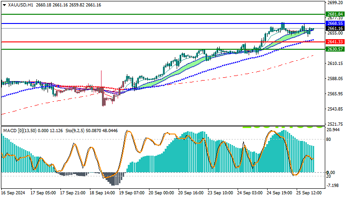Viewport: 346px width, 198px height.
Task: Click the 19 Sep 07:00 time label
Action: [132, 193]
